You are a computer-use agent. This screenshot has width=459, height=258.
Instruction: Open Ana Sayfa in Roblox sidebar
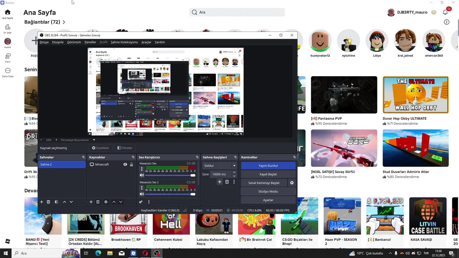[x=8, y=14]
